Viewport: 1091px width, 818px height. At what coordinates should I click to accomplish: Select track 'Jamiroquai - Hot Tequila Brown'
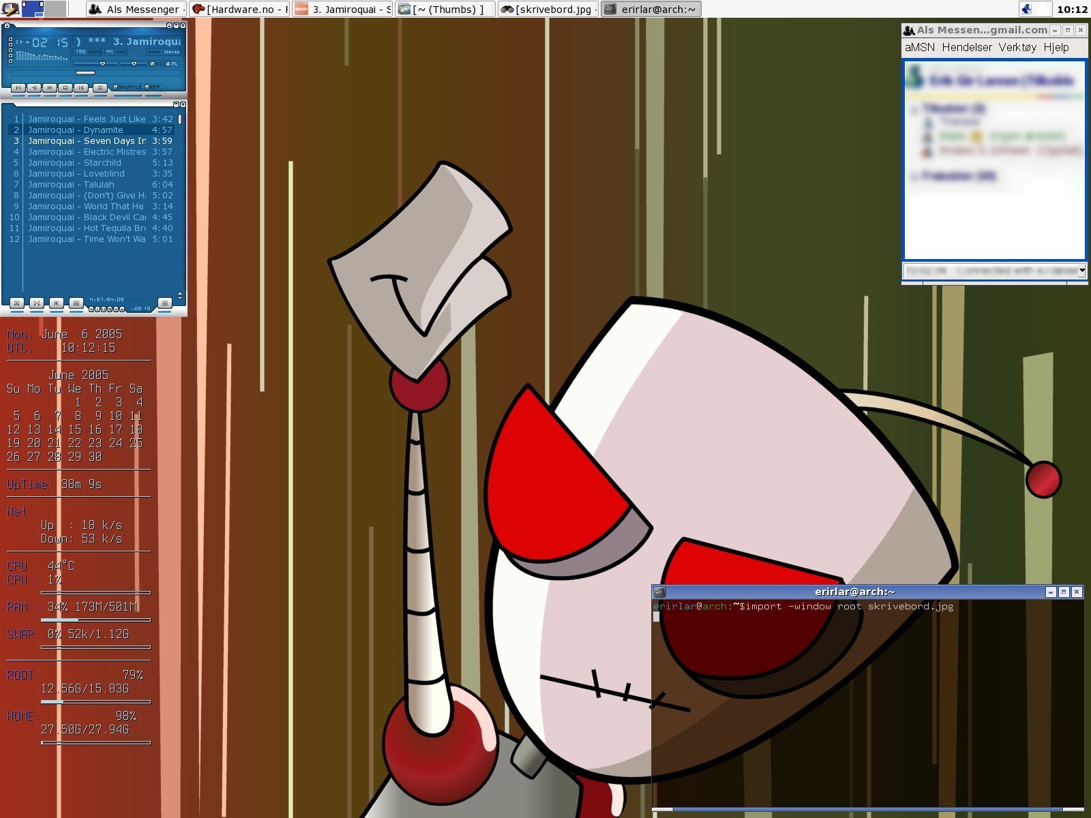[91, 228]
